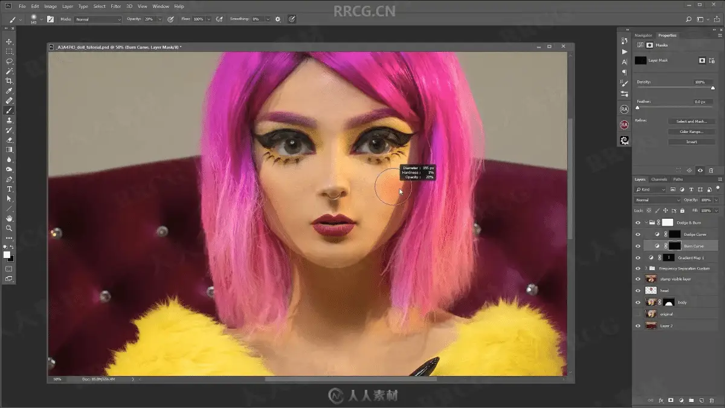725x408 pixels.
Task: Select the Hand tool
Action: [x=9, y=218]
